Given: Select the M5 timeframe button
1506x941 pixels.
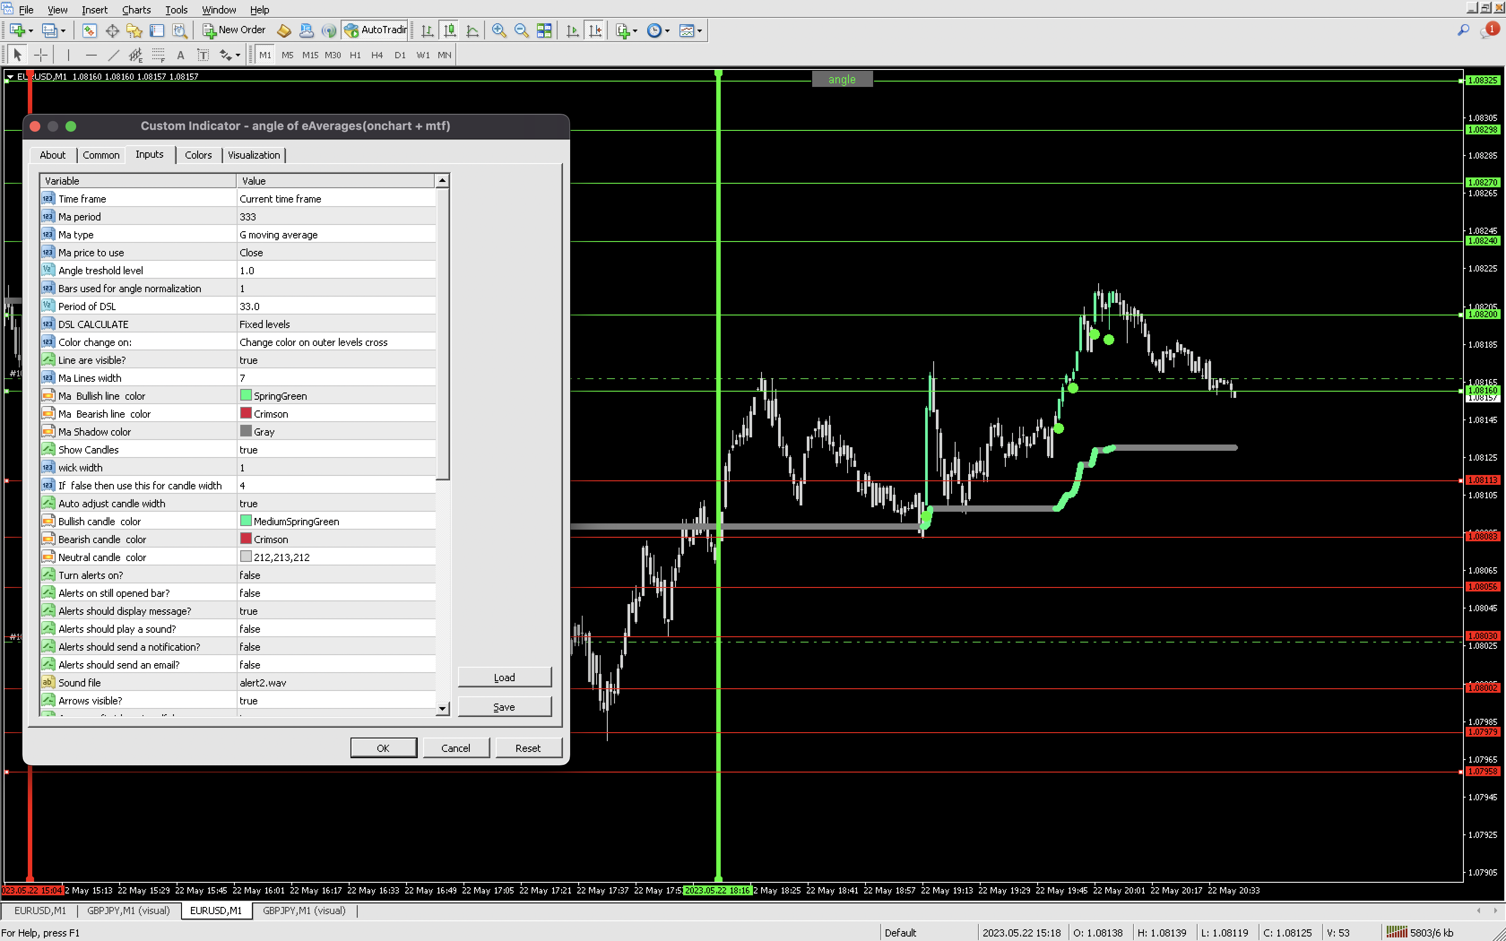Looking at the screenshot, I should pyautogui.click(x=287, y=55).
